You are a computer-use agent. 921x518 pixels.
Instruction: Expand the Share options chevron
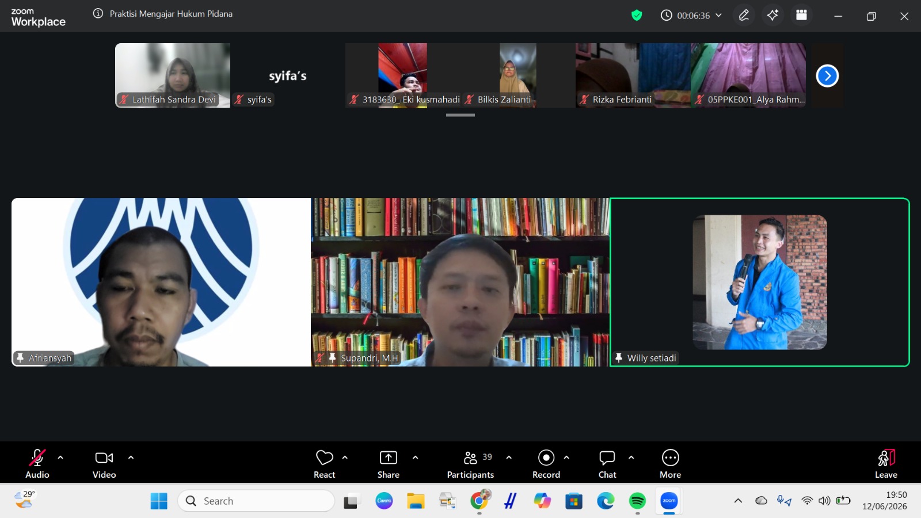click(x=415, y=458)
